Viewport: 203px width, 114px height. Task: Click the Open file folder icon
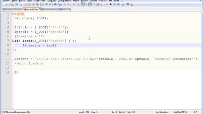tap(9, 4)
